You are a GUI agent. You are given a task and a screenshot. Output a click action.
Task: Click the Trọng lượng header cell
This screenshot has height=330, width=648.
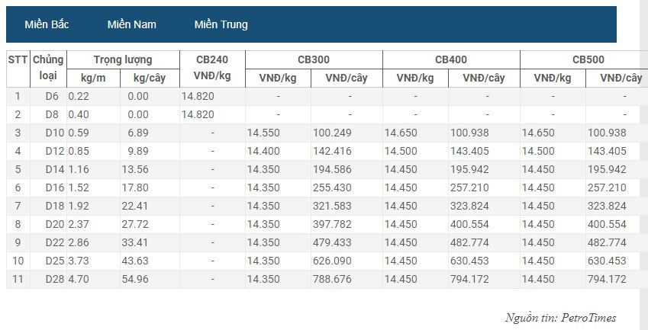pyautogui.click(x=123, y=59)
